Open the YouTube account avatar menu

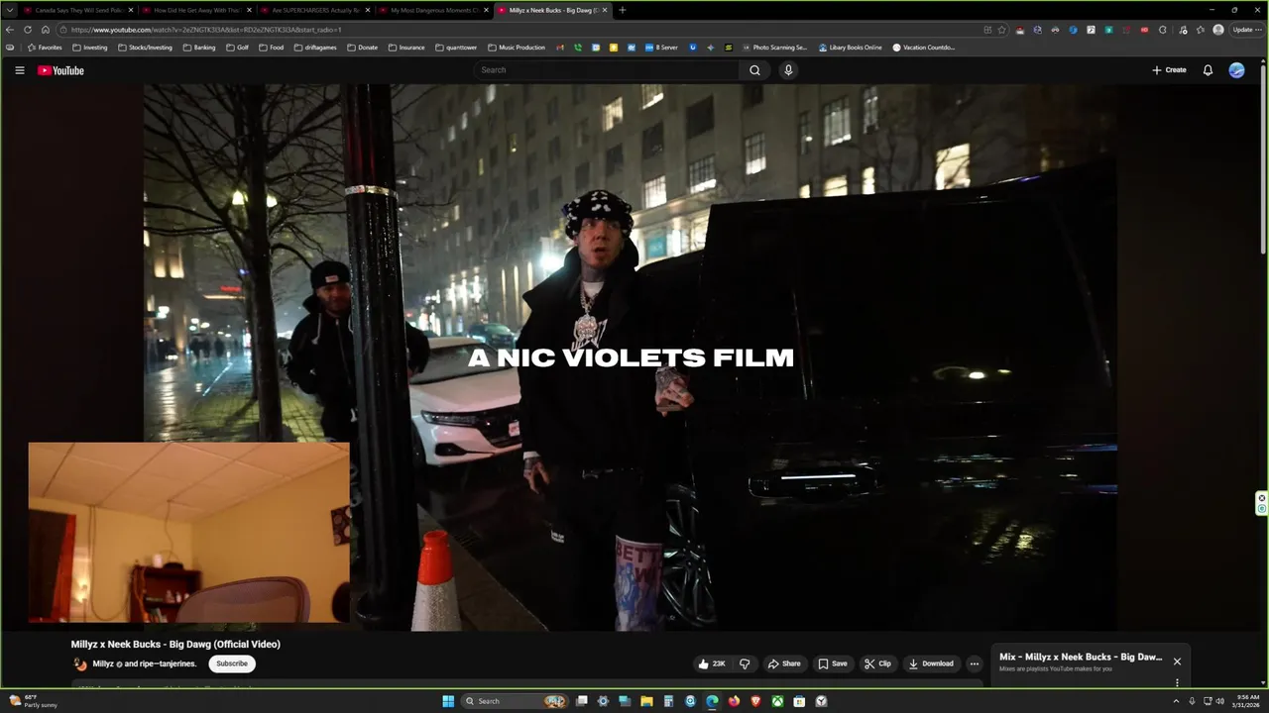[x=1236, y=70]
